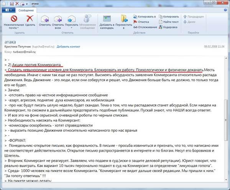Screen dimensions: 230x190
Task: Click the scrollbar down arrow in message body
Action: [226, 180]
